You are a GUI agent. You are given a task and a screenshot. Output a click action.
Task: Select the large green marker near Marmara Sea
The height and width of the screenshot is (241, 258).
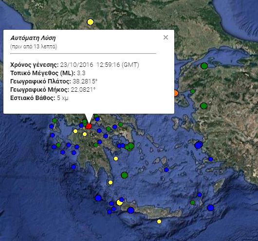tap(204, 66)
